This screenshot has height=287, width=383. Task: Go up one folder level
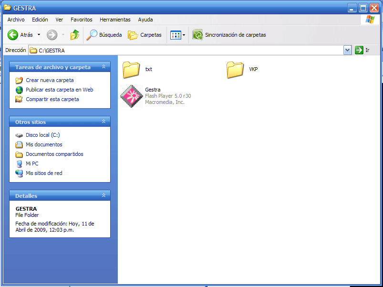tap(75, 35)
